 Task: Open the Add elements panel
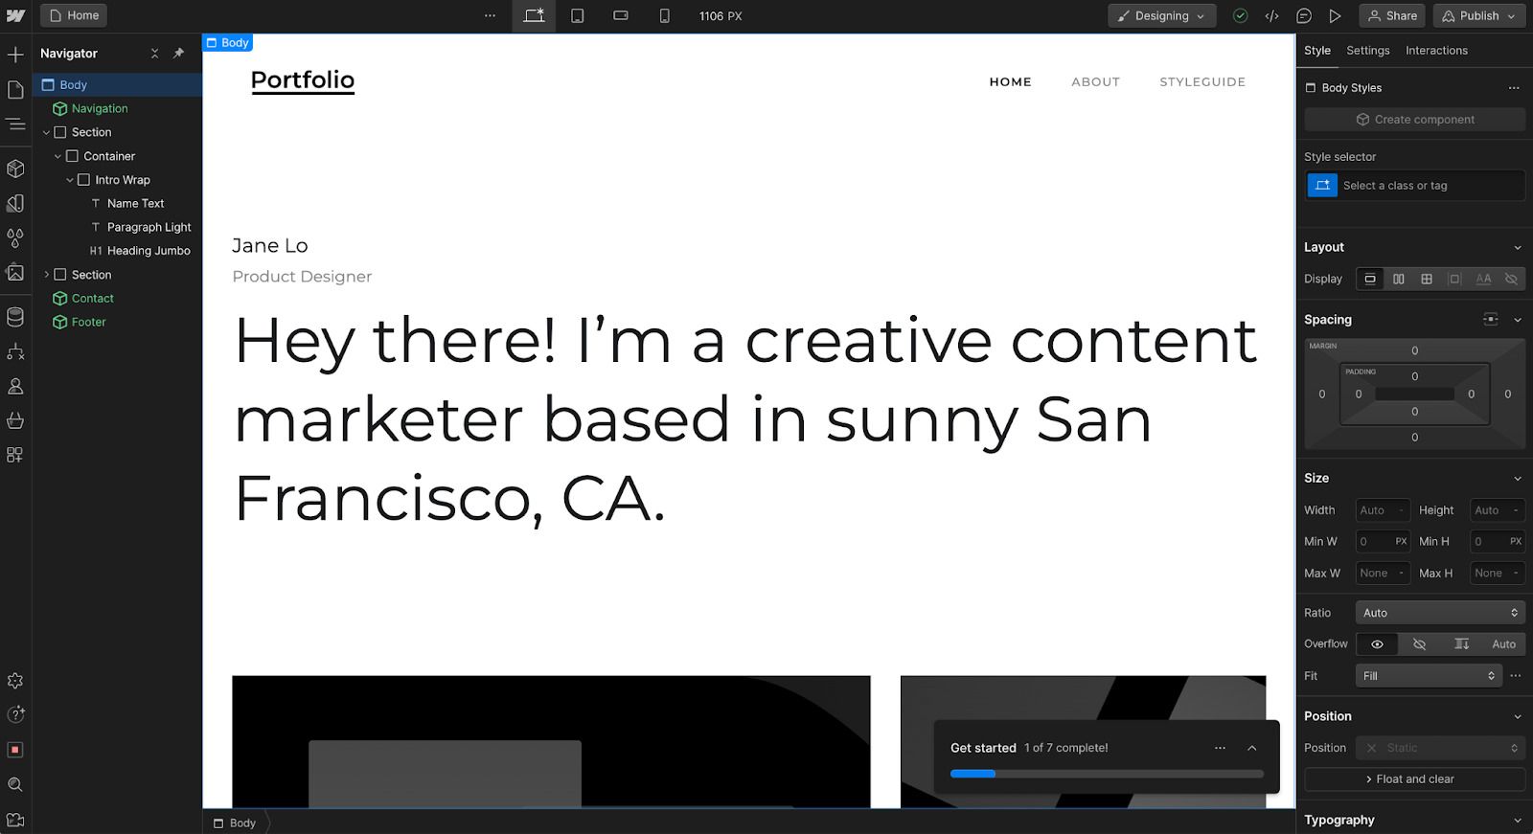(15, 55)
